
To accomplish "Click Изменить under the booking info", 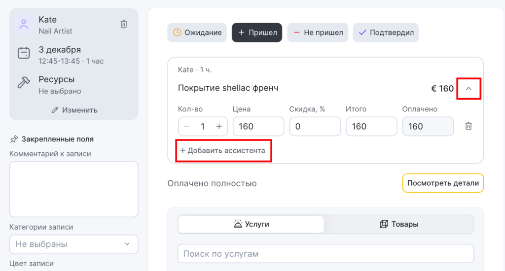I will pos(74,110).
